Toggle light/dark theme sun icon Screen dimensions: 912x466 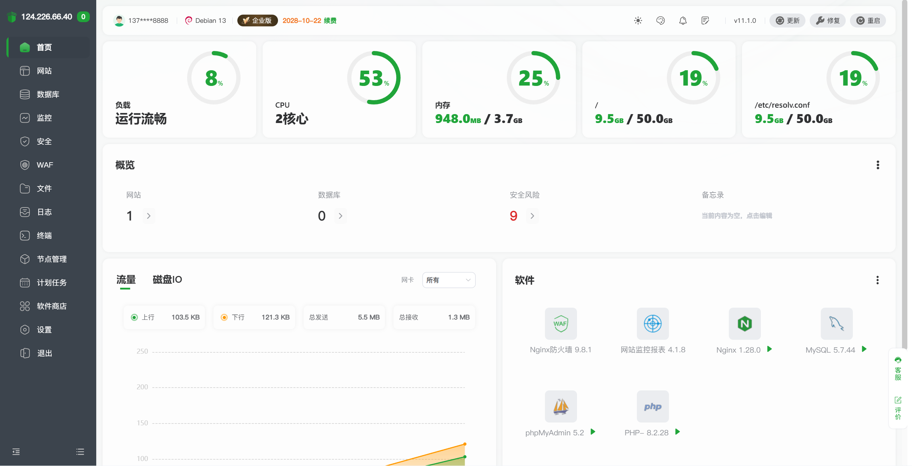(x=638, y=21)
